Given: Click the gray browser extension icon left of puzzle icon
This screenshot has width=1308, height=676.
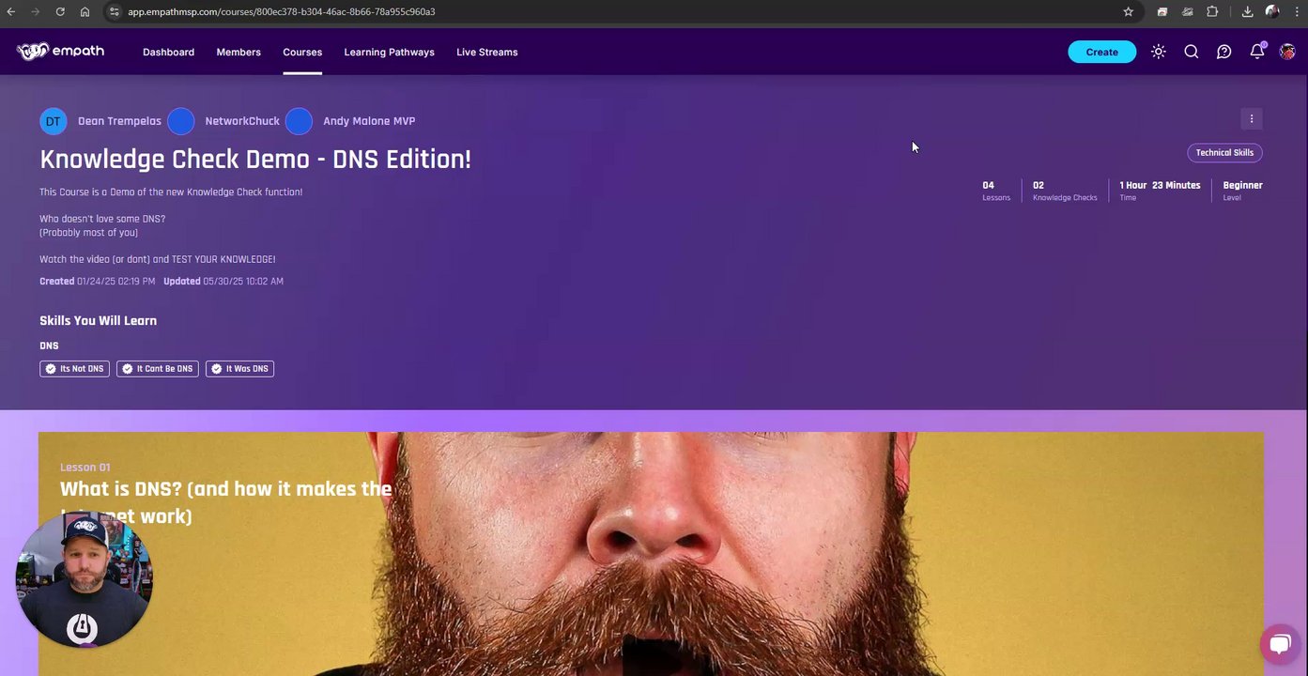Looking at the screenshot, I should click(x=1188, y=11).
